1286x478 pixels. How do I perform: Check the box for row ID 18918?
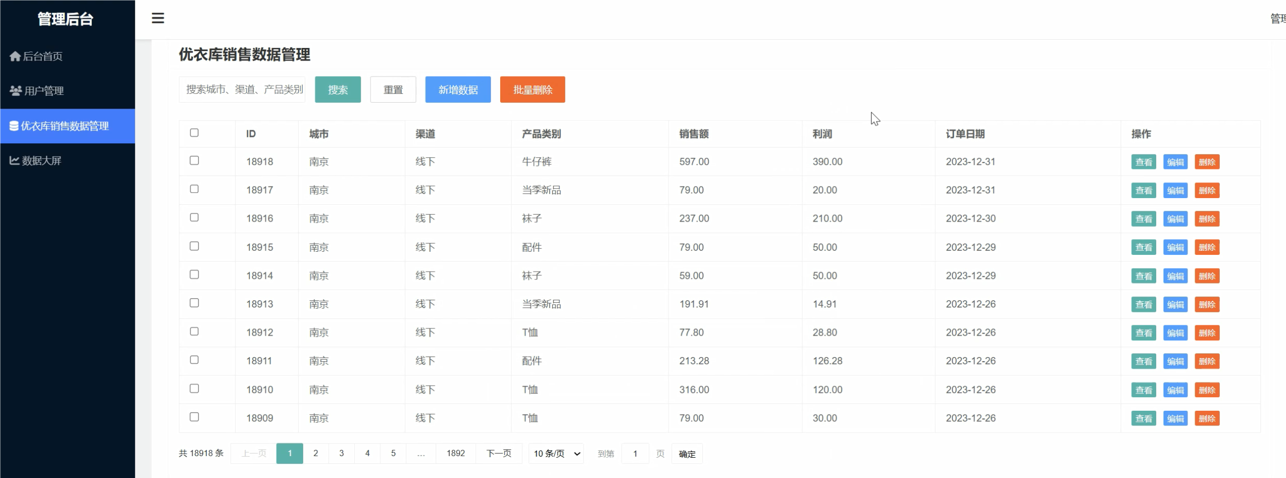194,161
